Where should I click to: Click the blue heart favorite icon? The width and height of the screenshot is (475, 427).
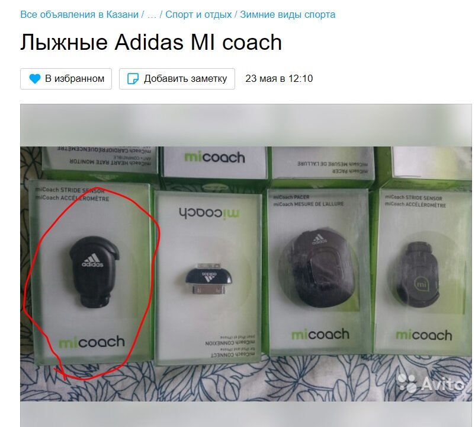click(x=34, y=79)
